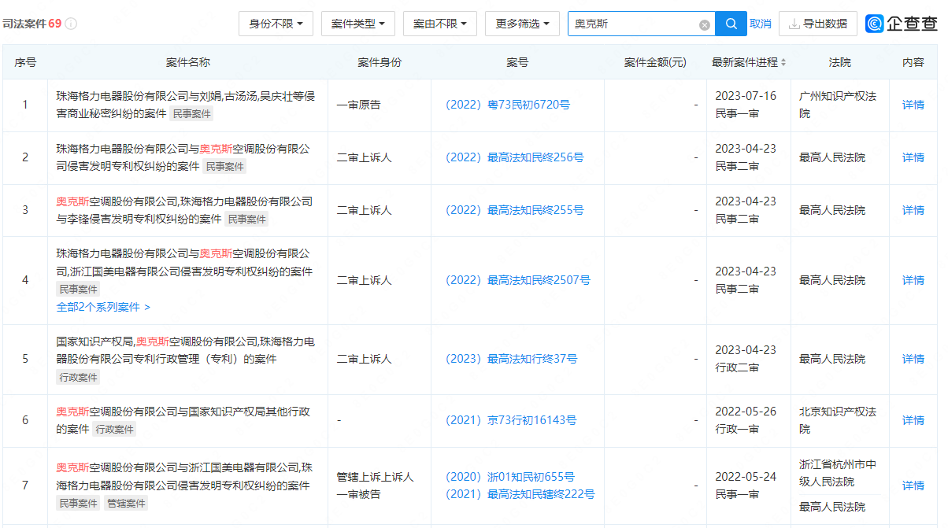This screenshot has height=528, width=948.
Task: Click the search magnifier button
Action: coord(731,24)
